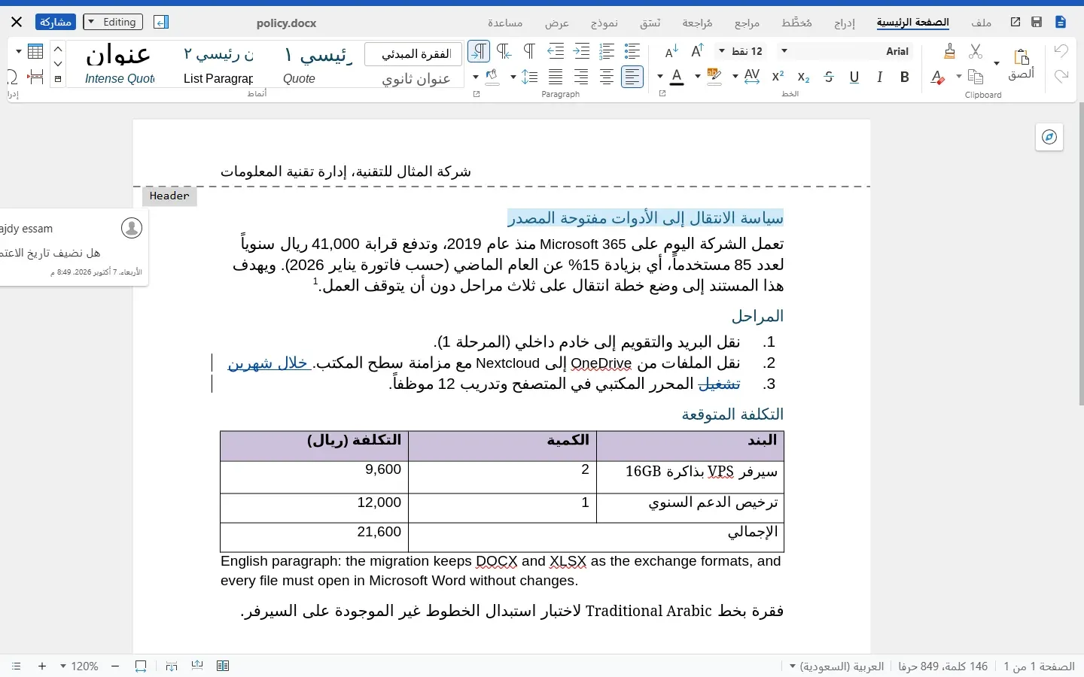
Task: Toggle the bulleted list
Action: (632, 51)
